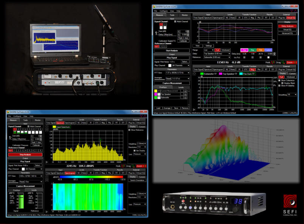Open Averages dropdown in upper-right SysTune window
The height and width of the screenshot is (224, 304).
(181, 79)
